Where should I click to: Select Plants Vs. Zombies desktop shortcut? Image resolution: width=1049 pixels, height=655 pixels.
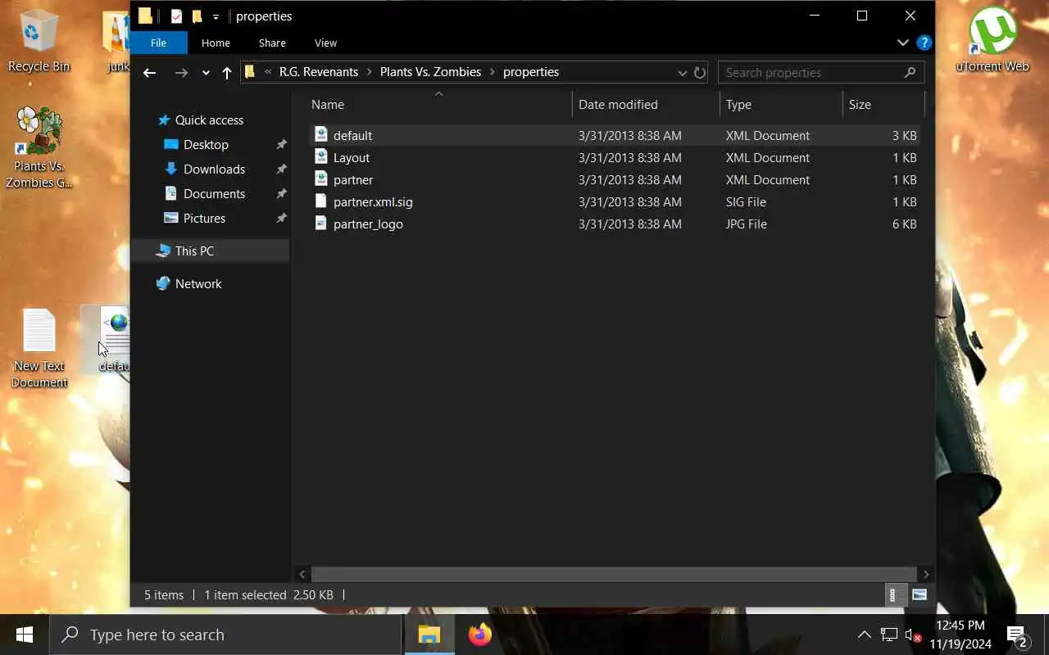39,148
